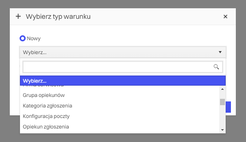246x142 pixels.
Task: Click the scrollbar down arrow
Action: [222, 130]
